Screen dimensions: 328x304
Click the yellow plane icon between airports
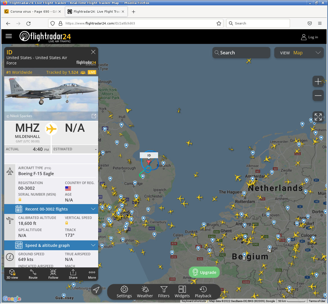coord(51,129)
